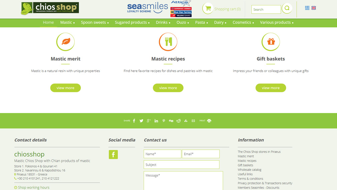The width and height of the screenshot is (337, 190).
Task: Open the Mastic recipes heading
Action: click(x=168, y=59)
